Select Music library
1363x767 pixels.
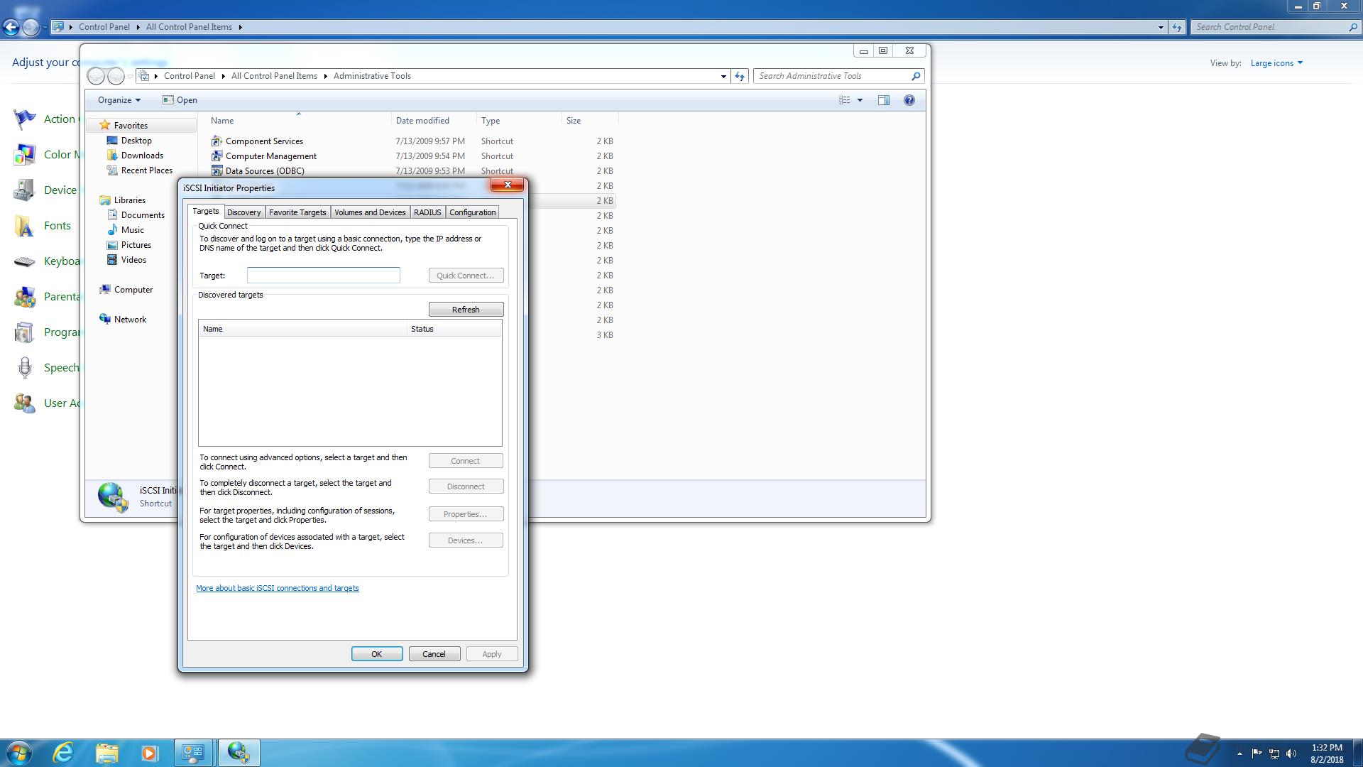[x=132, y=230]
